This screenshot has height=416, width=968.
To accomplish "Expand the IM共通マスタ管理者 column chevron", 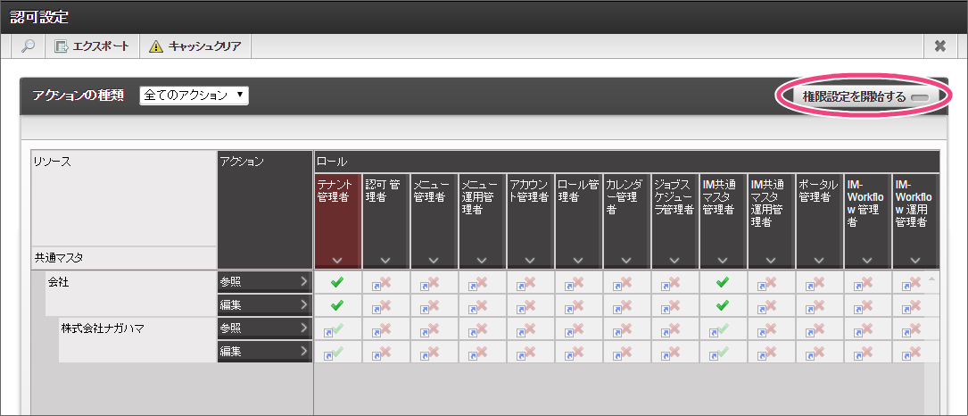I will tap(723, 260).
